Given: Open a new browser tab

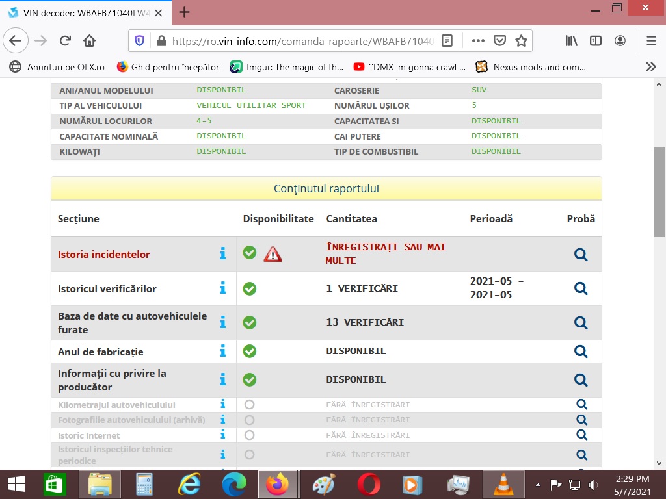Looking at the screenshot, I should [x=185, y=12].
